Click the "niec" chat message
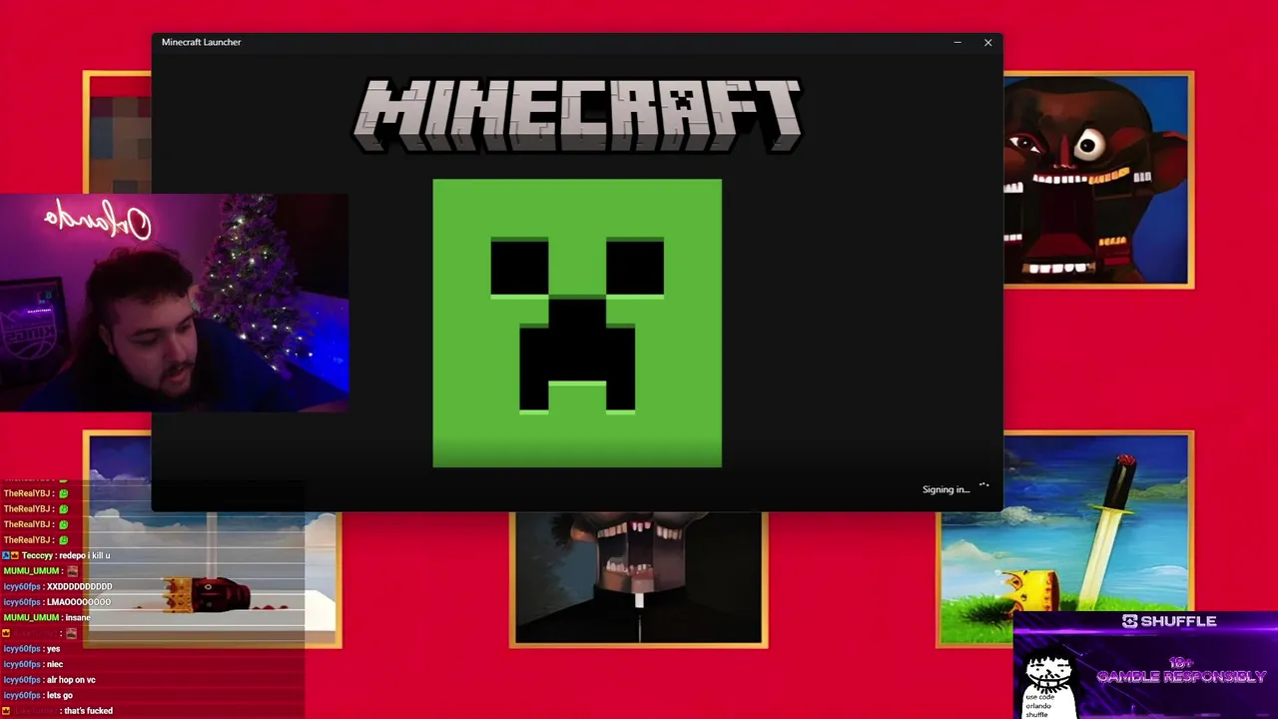 [x=54, y=664]
